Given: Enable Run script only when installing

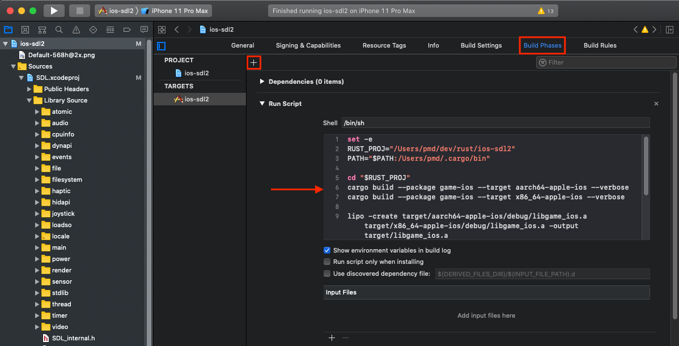Looking at the screenshot, I should pos(327,262).
